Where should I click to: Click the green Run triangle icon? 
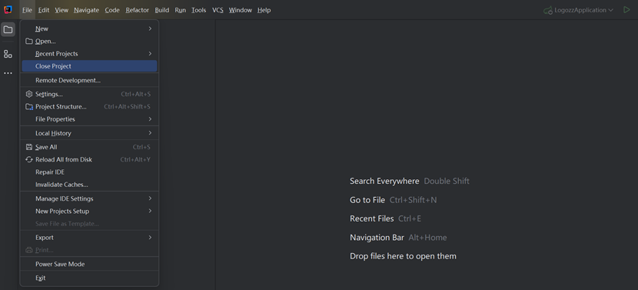[626, 10]
